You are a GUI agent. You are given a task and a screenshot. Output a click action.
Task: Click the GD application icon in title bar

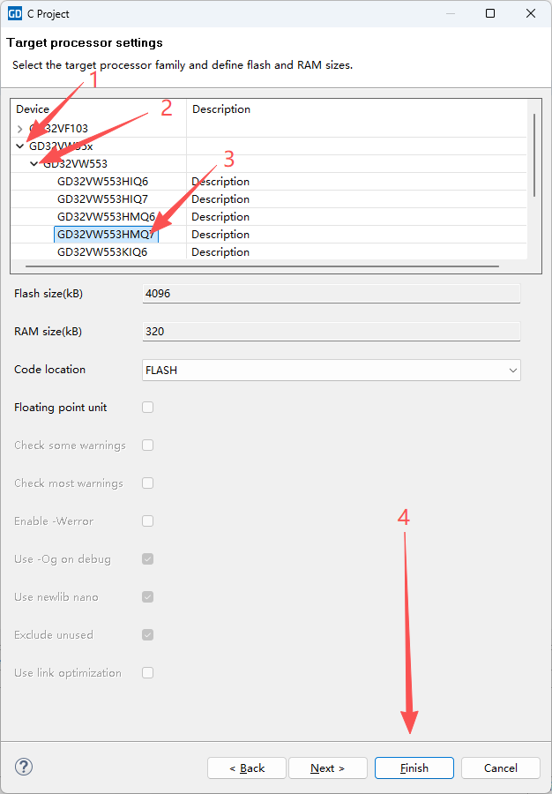point(15,13)
